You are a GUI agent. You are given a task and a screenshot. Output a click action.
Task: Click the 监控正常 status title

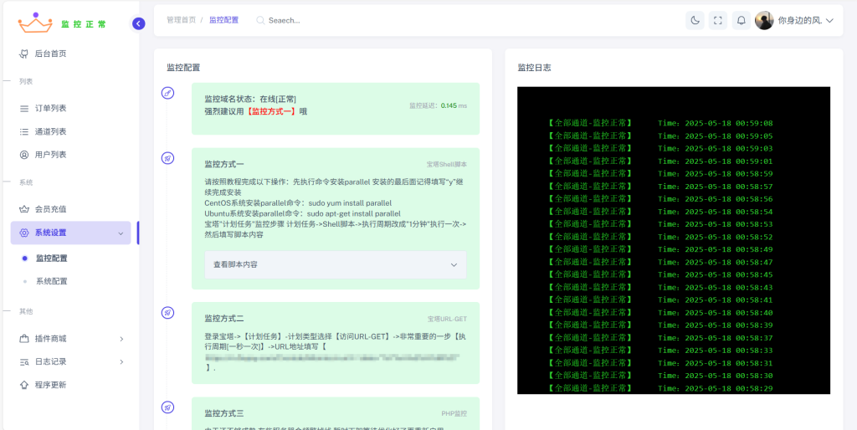(x=84, y=24)
